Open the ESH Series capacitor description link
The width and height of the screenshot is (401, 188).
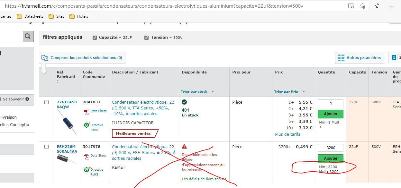coord(144,153)
